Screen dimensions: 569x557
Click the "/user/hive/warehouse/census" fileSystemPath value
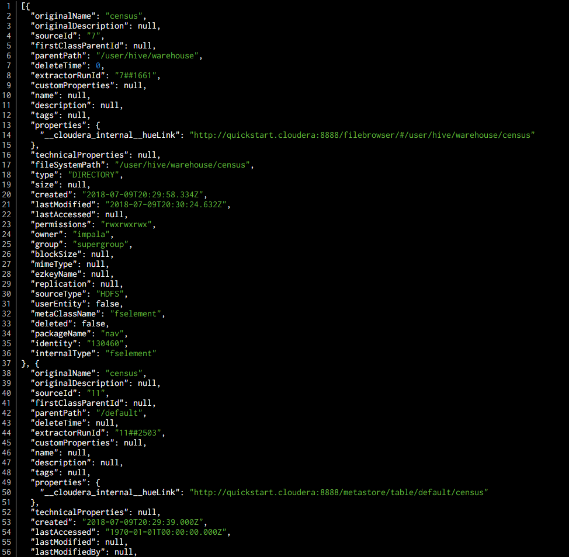tap(184, 165)
